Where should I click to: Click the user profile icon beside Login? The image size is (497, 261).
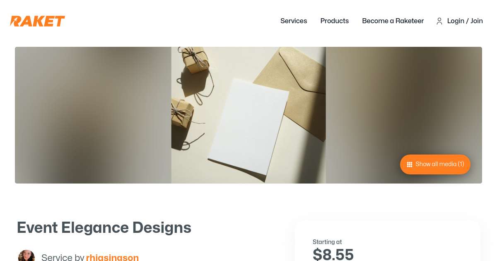[x=439, y=21]
